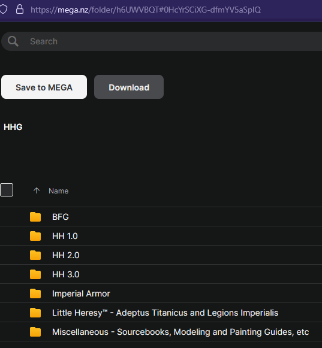
Task: Click the Miscellaneous folder icon
Action: click(35, 332)
